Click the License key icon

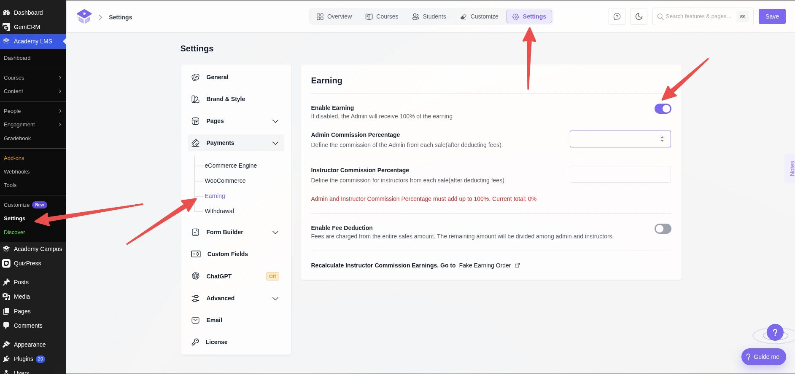click(195, 342)
